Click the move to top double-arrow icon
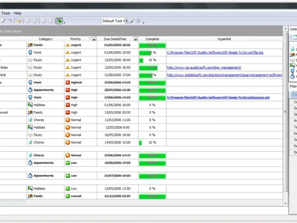This screenshot has height=223, width=297. tap(50, 21)
